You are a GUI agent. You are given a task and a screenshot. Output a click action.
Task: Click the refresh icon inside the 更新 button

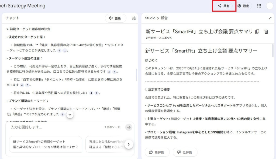[111, 18]
